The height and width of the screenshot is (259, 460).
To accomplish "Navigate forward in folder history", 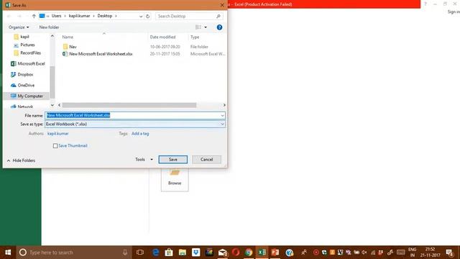I will point(19,16).
